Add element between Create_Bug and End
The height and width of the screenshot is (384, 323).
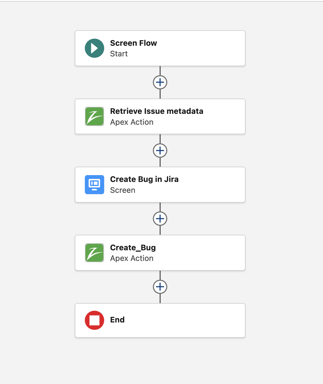160,287
